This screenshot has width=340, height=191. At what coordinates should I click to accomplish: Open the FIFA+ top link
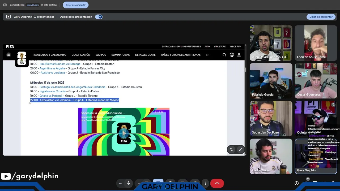207,46
